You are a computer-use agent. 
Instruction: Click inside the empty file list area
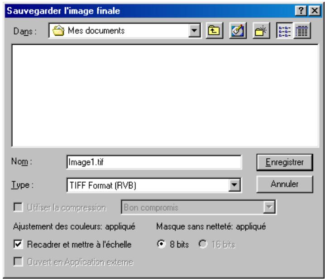pos(165,95)
